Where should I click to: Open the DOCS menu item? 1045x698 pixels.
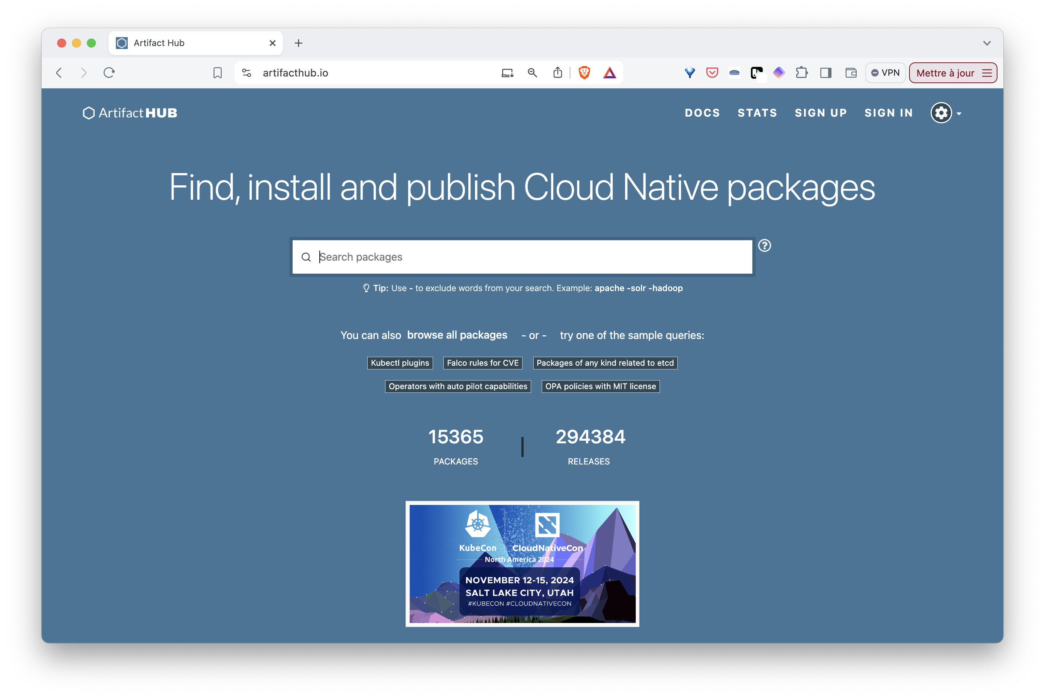702,113
